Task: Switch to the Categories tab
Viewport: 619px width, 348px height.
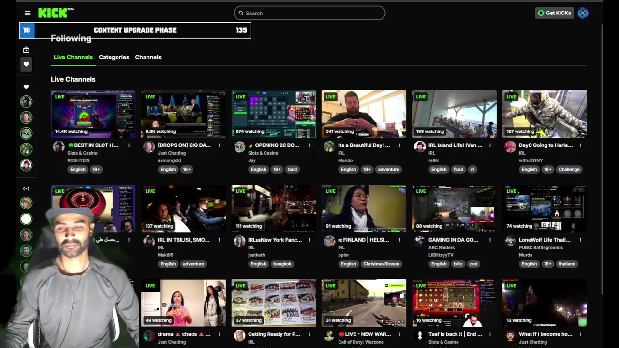Action: click(x=114, y=57)
